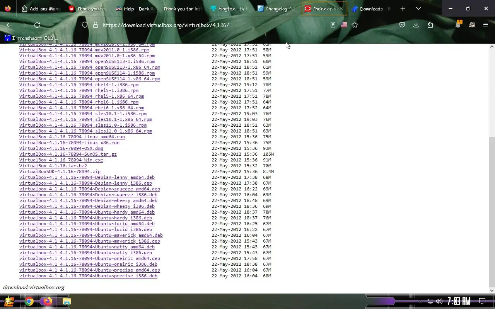Toggle reader view icon in address bar

[333, 25]
